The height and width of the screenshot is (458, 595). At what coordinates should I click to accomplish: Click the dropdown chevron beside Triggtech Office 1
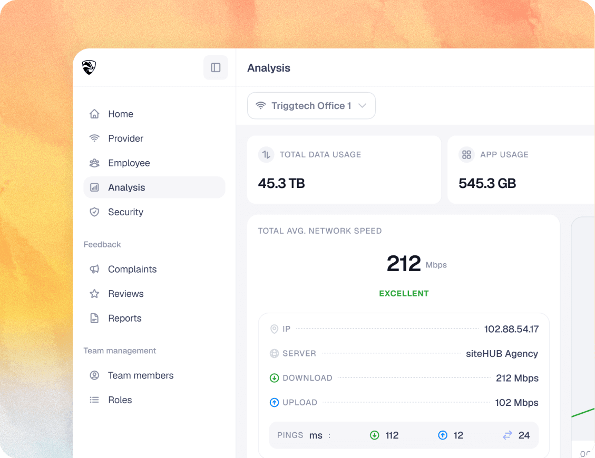coord(363,106)
